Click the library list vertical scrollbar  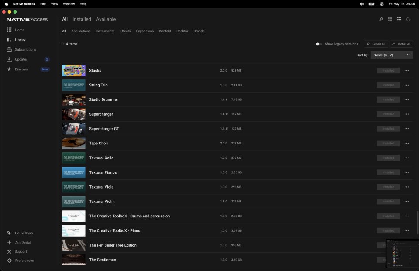[417, 223]
